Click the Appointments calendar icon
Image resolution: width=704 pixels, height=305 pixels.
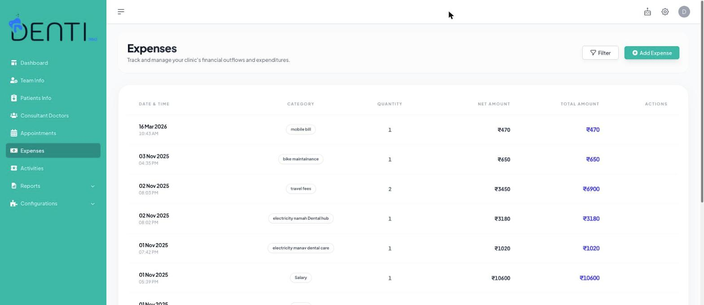coord(14,133)
